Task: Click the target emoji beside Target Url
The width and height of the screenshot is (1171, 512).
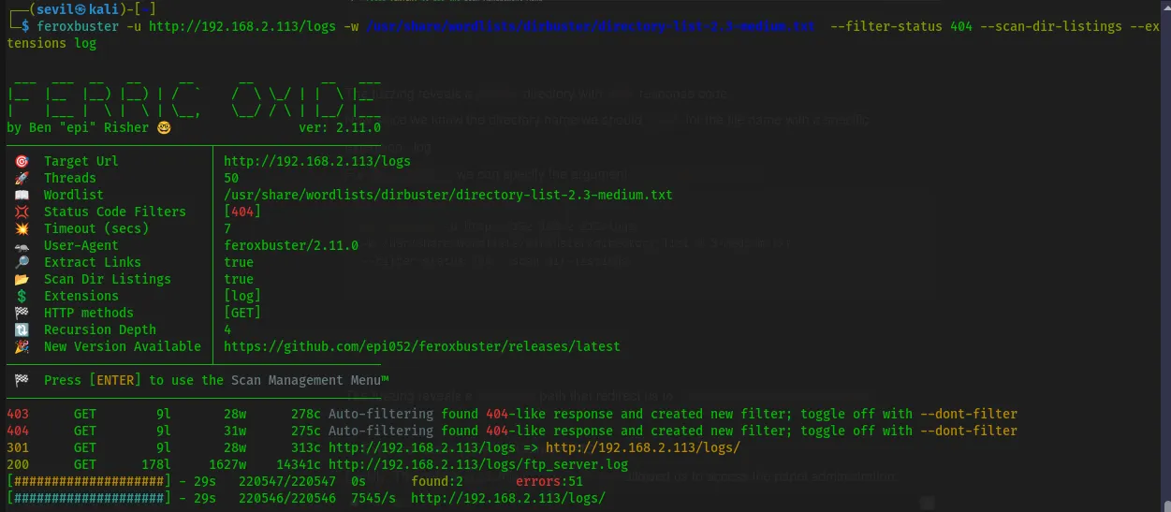Action: click(22, 161)
